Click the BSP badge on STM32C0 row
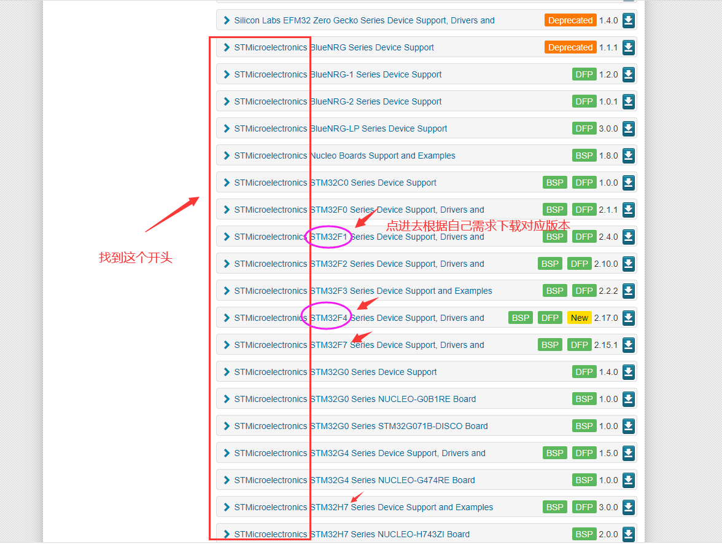The image size is (722, 544). [x=555, y=183]
